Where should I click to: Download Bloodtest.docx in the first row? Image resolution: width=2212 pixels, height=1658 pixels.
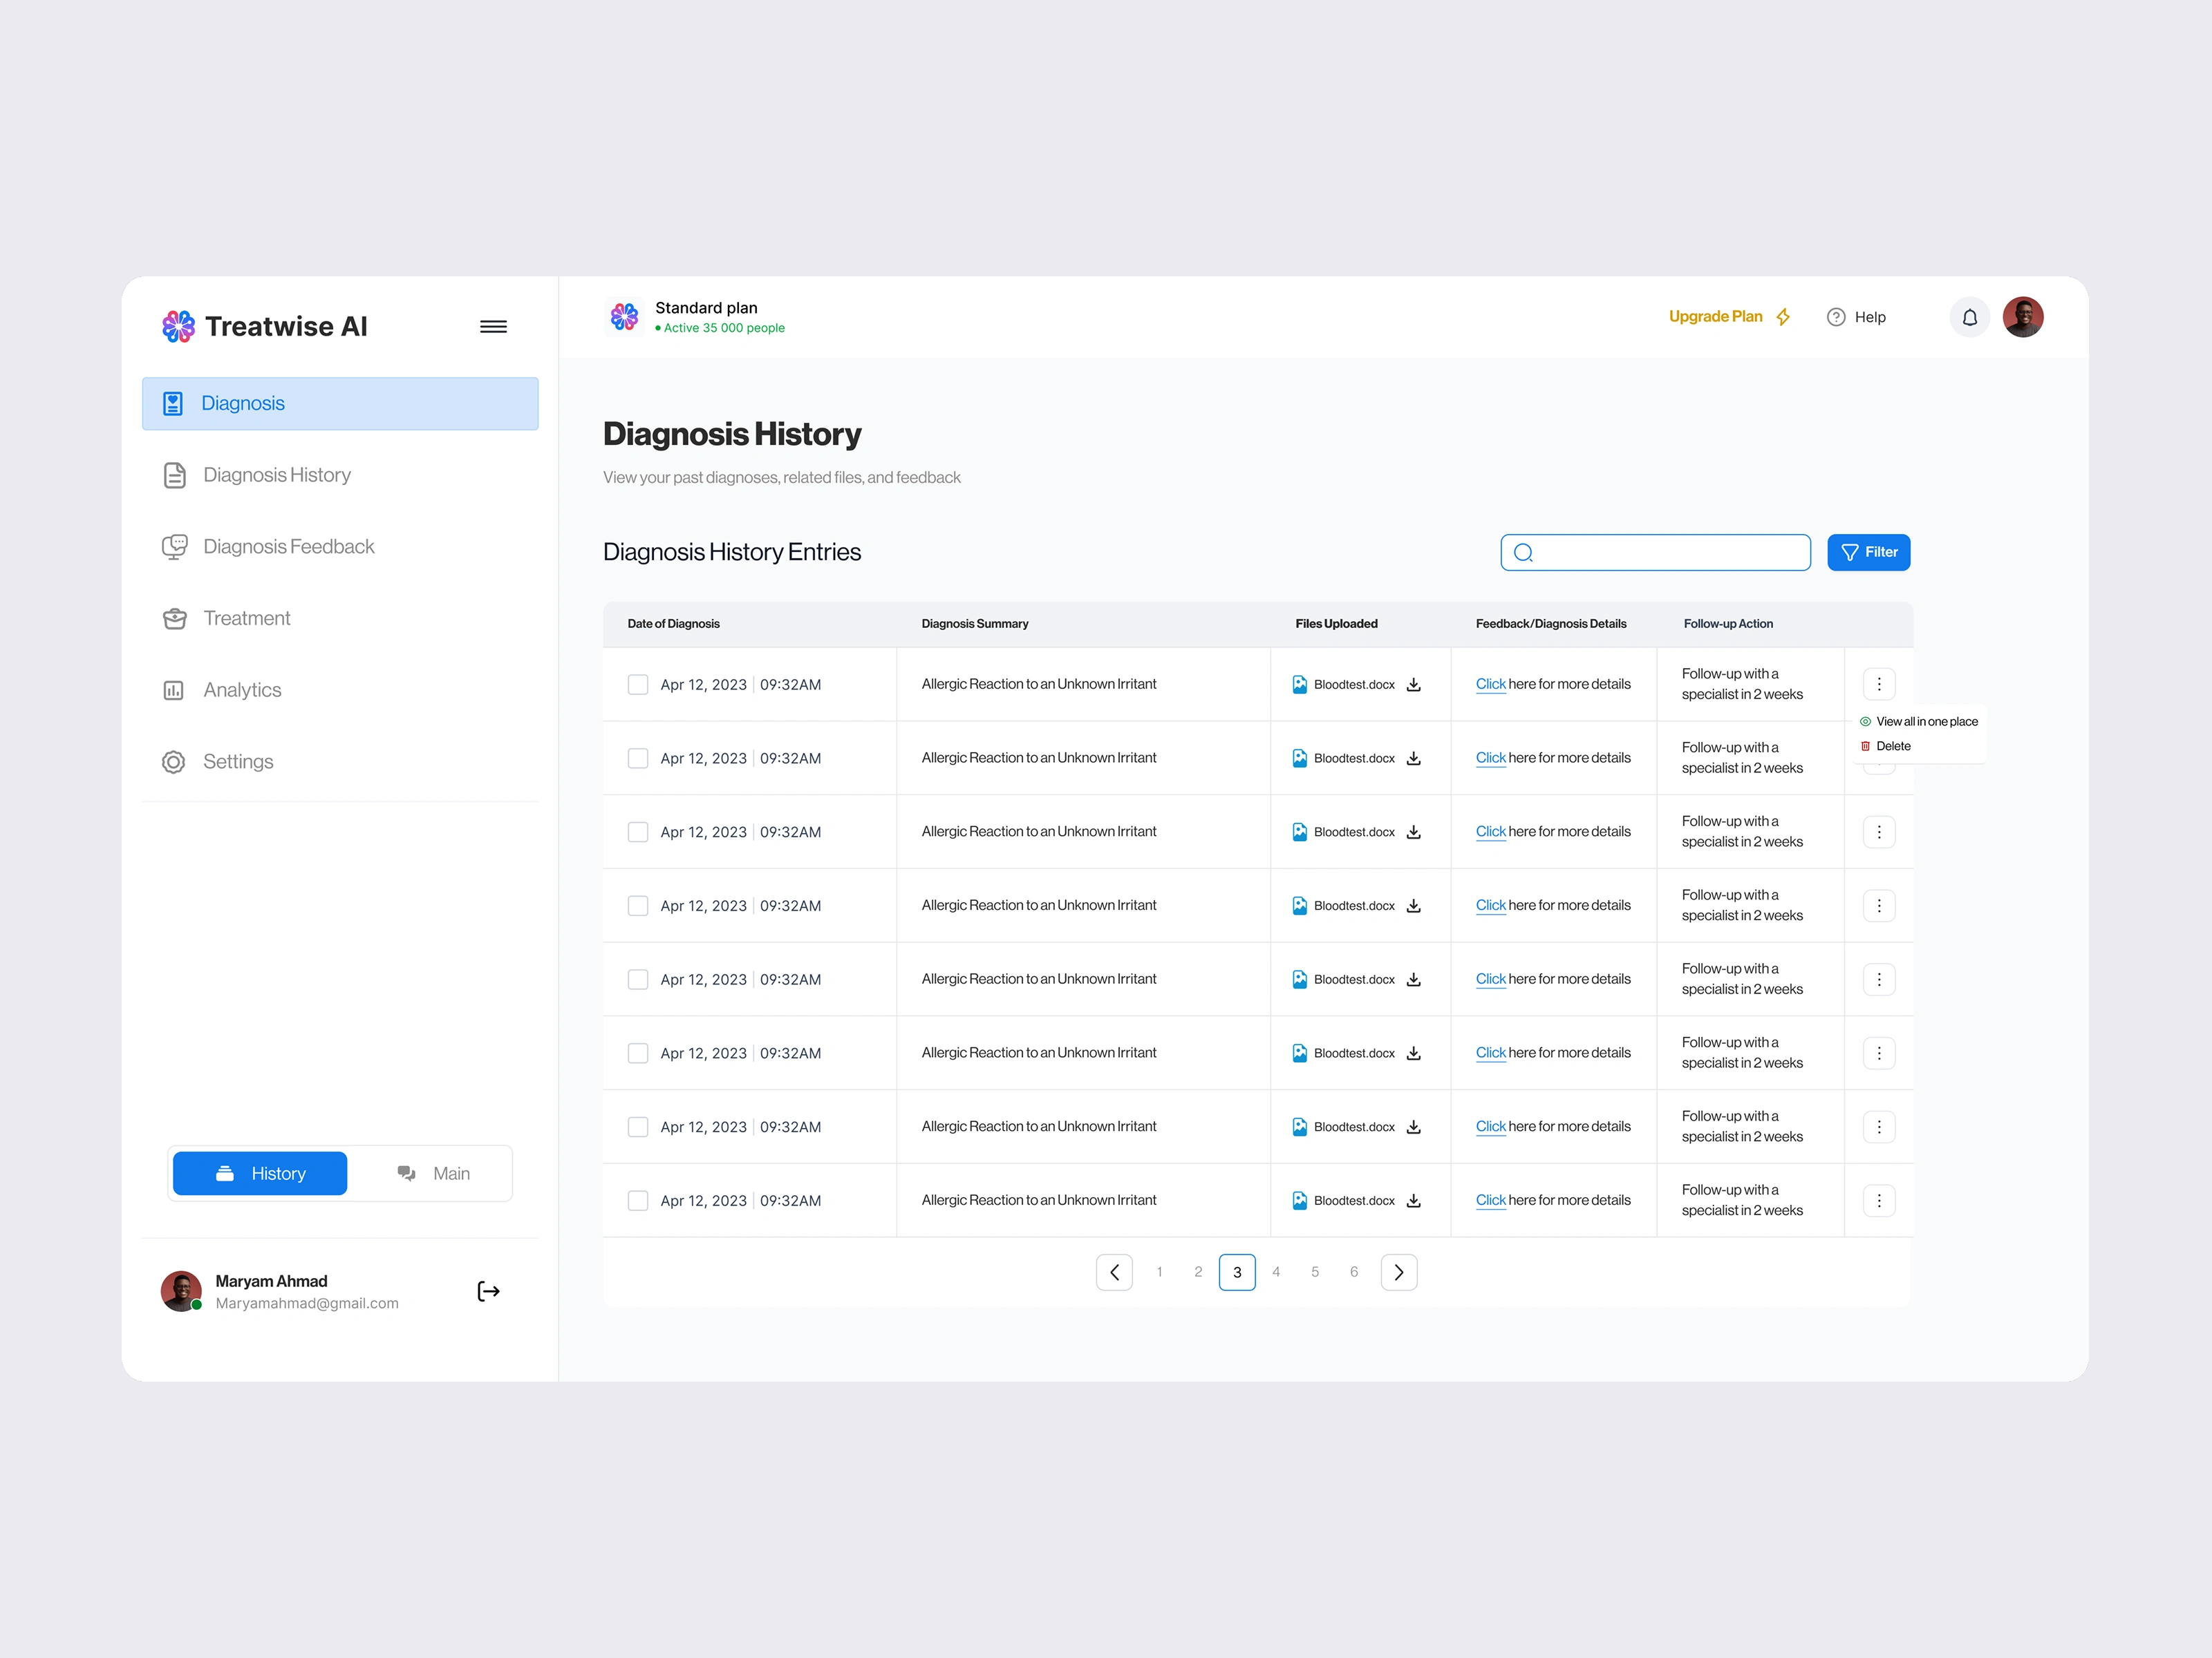pyautogui.click(x=1413, y=685)
